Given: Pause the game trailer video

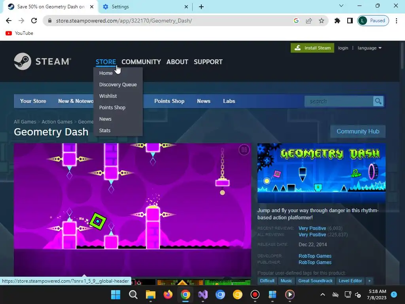Looking at the screenshot, I should tap(244, 150).
